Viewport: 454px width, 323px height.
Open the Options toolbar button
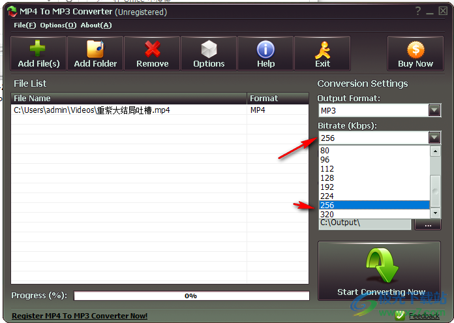[x=209, y=54]
